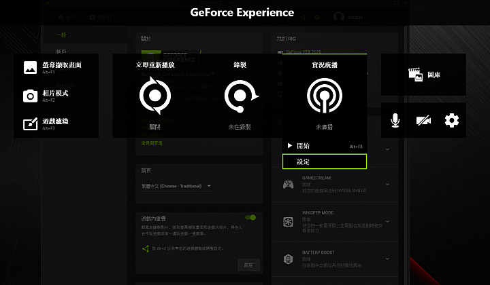Click 螢幕擷取畫面 label text
The image size is (490, 285).
62,64
